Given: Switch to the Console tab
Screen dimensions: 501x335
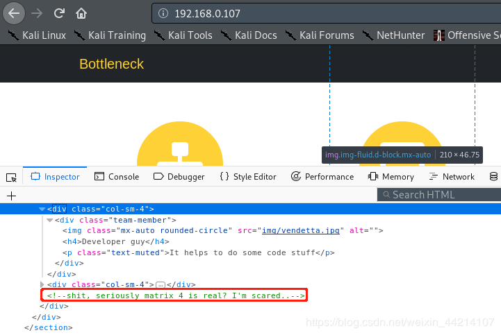Looking at the screenshot, I should click(117, 176).
